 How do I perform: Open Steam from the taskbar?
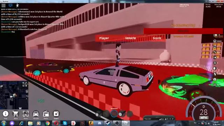click(x=108, y=123)
